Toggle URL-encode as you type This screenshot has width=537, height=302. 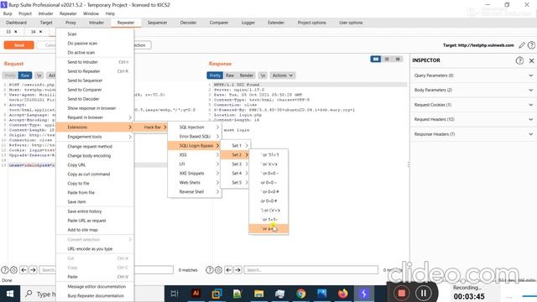coord(95,248)
